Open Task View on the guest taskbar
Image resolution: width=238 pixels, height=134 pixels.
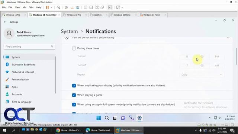[115, 118]
